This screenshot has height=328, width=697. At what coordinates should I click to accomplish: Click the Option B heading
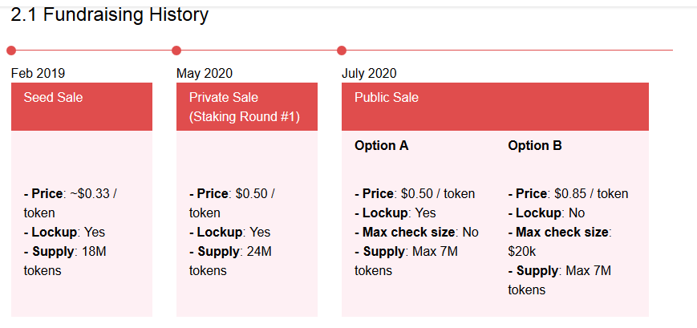click(535, 146)
